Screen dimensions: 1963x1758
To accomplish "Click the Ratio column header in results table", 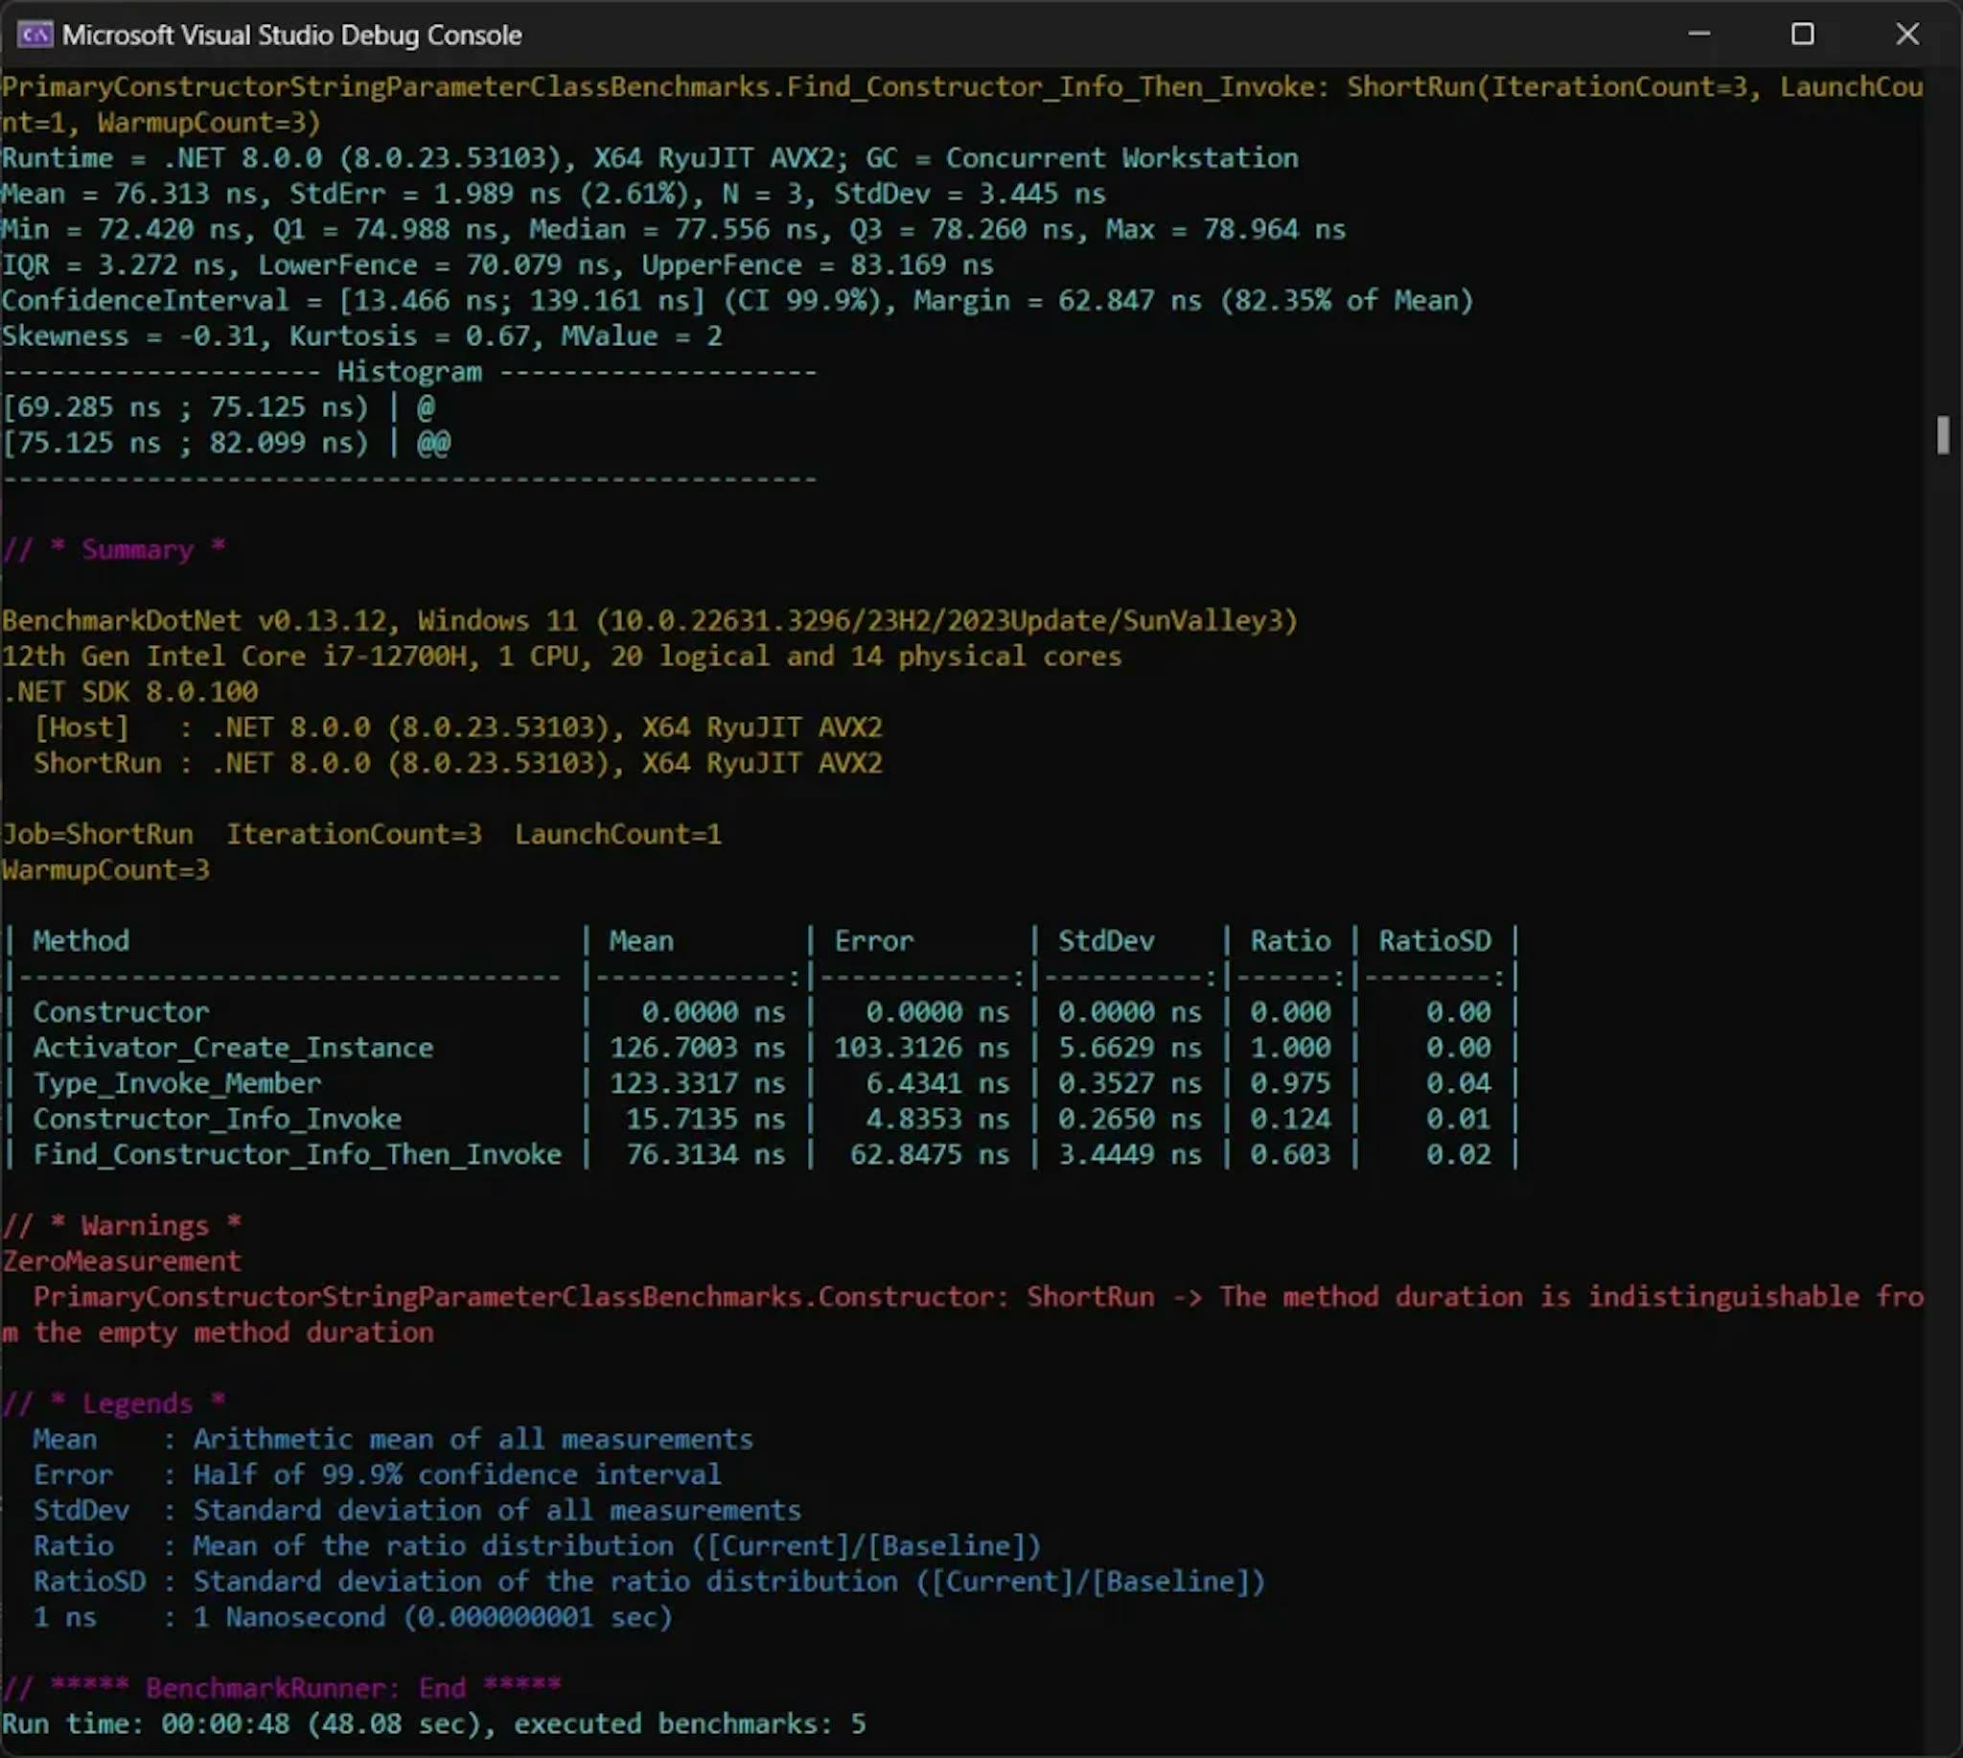I will point(1282,940).
